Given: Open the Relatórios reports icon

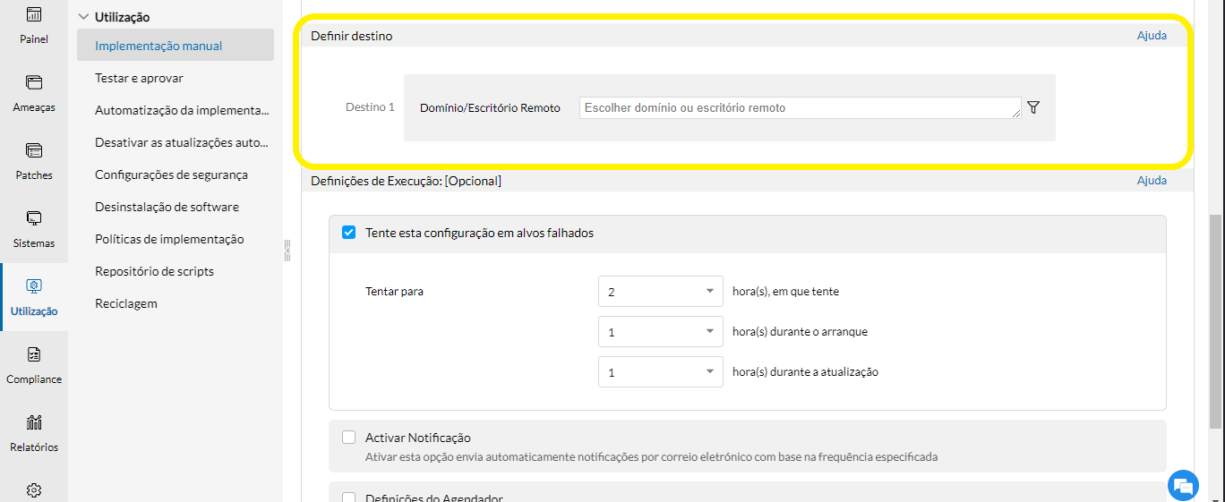Looking at the screenshot, I should [34, 423].
